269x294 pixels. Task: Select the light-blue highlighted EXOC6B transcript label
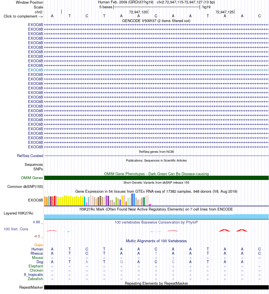[35, 70]
